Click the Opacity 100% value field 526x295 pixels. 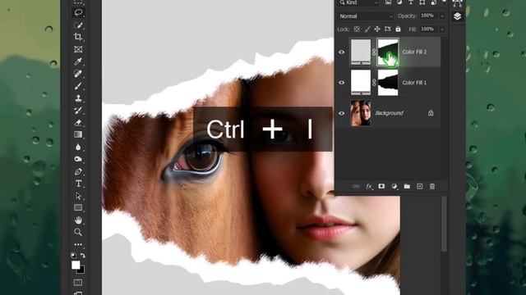428,16
